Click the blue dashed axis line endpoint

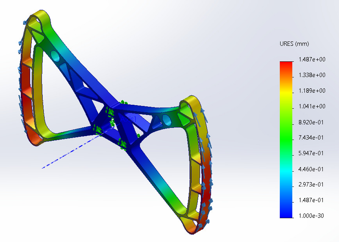click(43, 168)
